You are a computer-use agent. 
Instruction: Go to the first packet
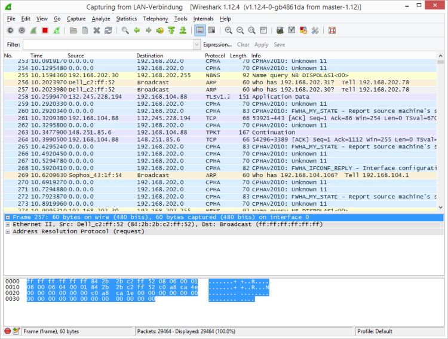point(171,30)
